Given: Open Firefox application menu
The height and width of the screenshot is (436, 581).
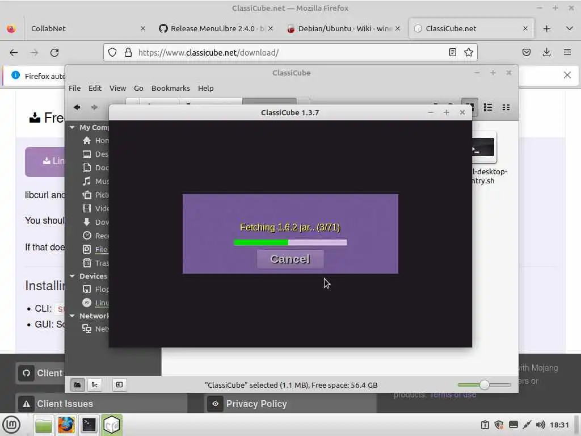Looking at the screenshot, I should point(567,53).
